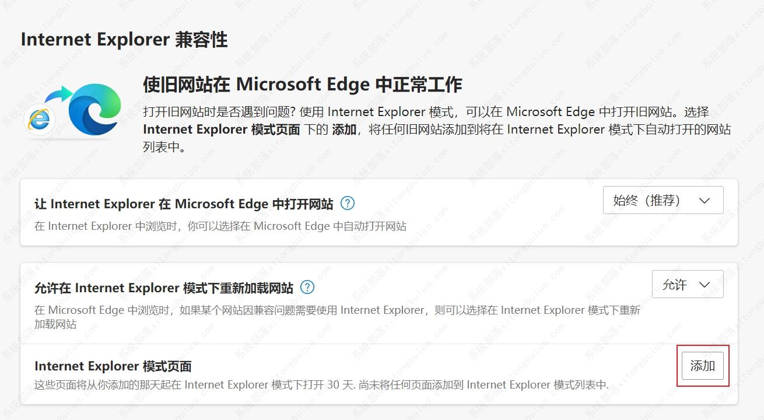The height and width of the screenshot is (420, 764).
Task: Expand the IE website opening preference dropdown
Action: [663, 199]
